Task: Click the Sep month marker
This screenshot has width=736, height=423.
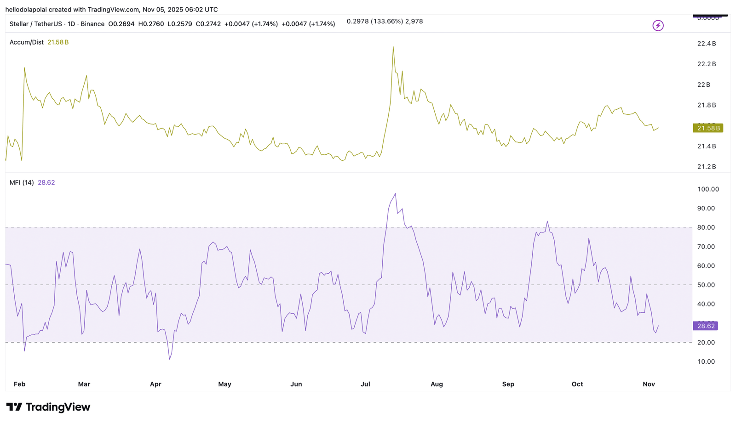Action: [508, 384]
